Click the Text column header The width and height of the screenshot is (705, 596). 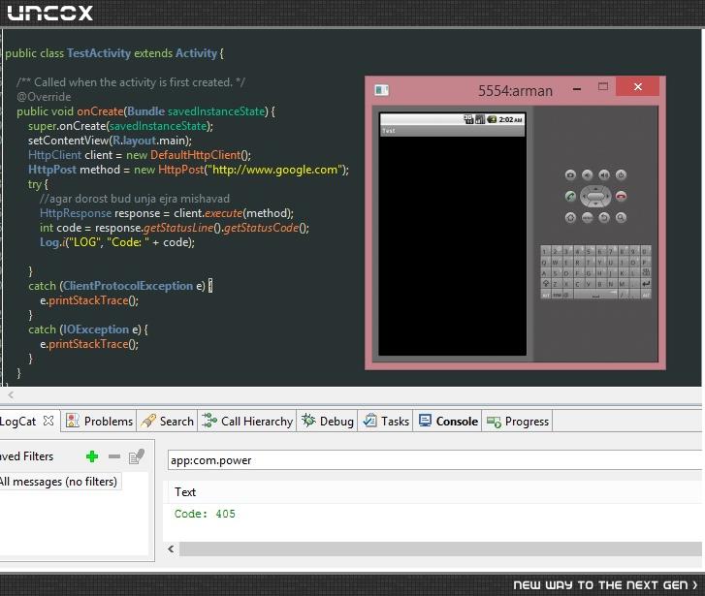(185, 492)
